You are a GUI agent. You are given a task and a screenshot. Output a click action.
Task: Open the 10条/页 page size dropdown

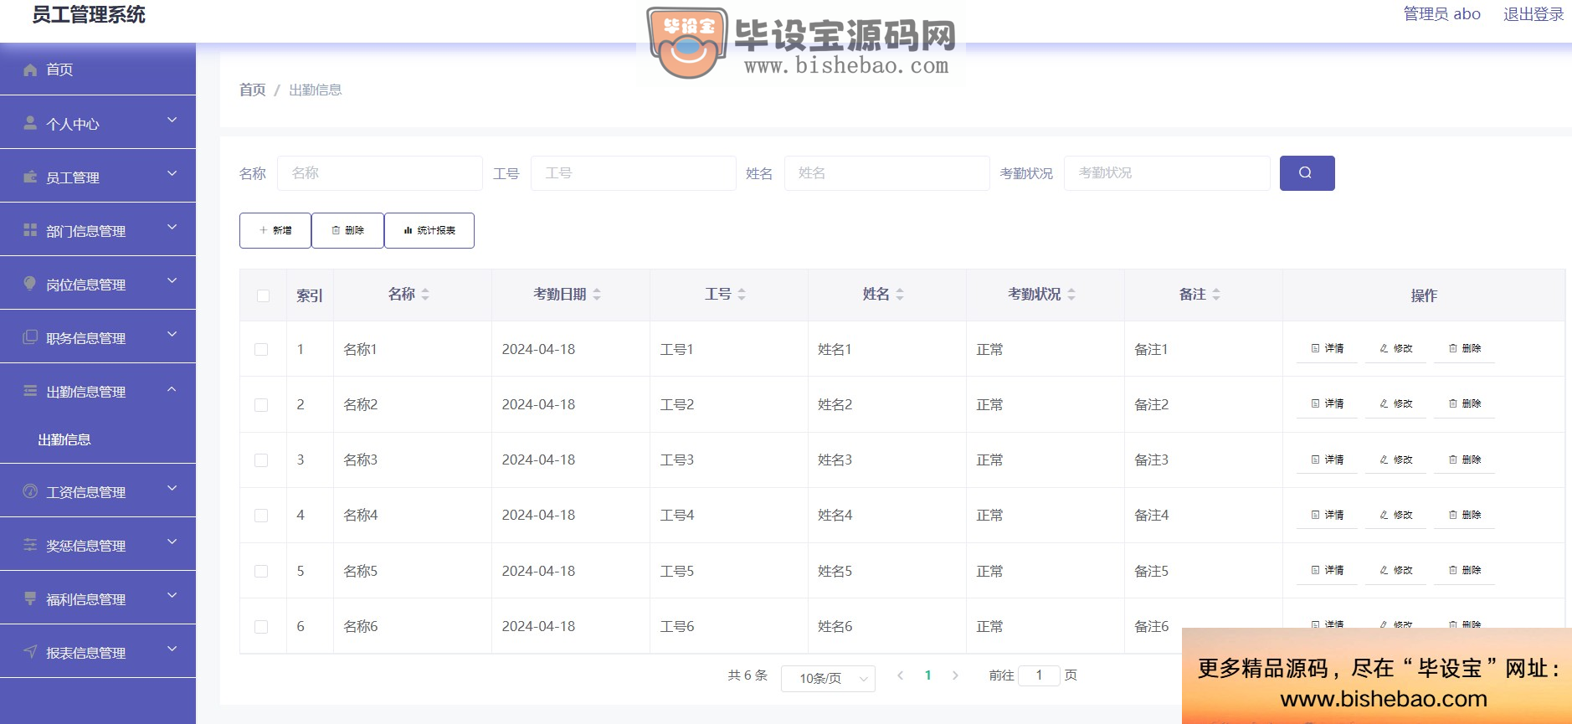point(828,678)
